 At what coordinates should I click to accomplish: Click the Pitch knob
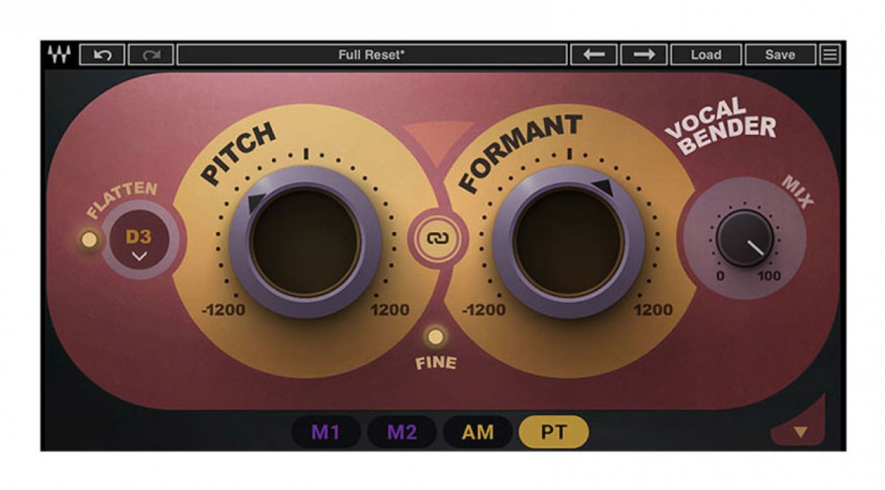point(305,242)
